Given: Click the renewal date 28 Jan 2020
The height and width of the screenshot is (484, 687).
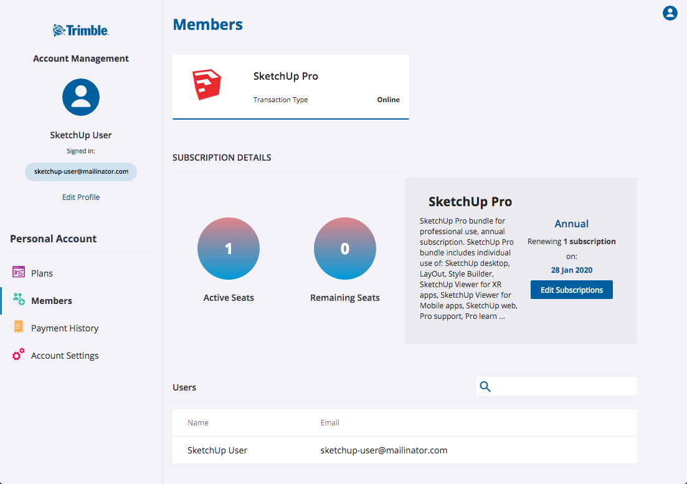Looking at the screenshot, I should click(x=571, y=270).
